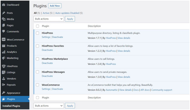190x110 pixels.
Task: Open the bottom Bulk actions dropdown
Action: click(49, 106)
